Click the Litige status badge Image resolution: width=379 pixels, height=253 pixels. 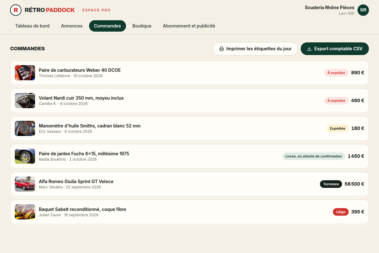pyautogui.click(x=341, y=212)
